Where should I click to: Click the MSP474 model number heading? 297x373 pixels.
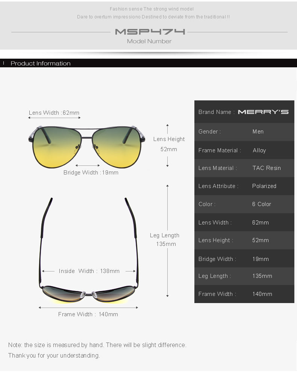pos(150,32)
